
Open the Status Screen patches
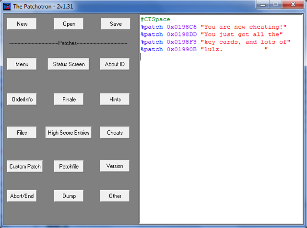click(x=69, y=64)
